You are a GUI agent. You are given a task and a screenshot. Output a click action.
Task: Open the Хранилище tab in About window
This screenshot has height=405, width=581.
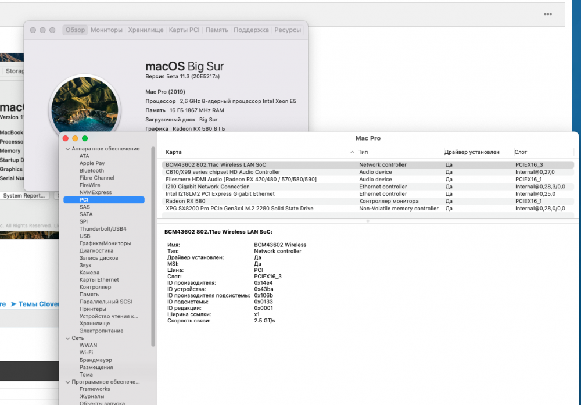click(x=146, y=30)
